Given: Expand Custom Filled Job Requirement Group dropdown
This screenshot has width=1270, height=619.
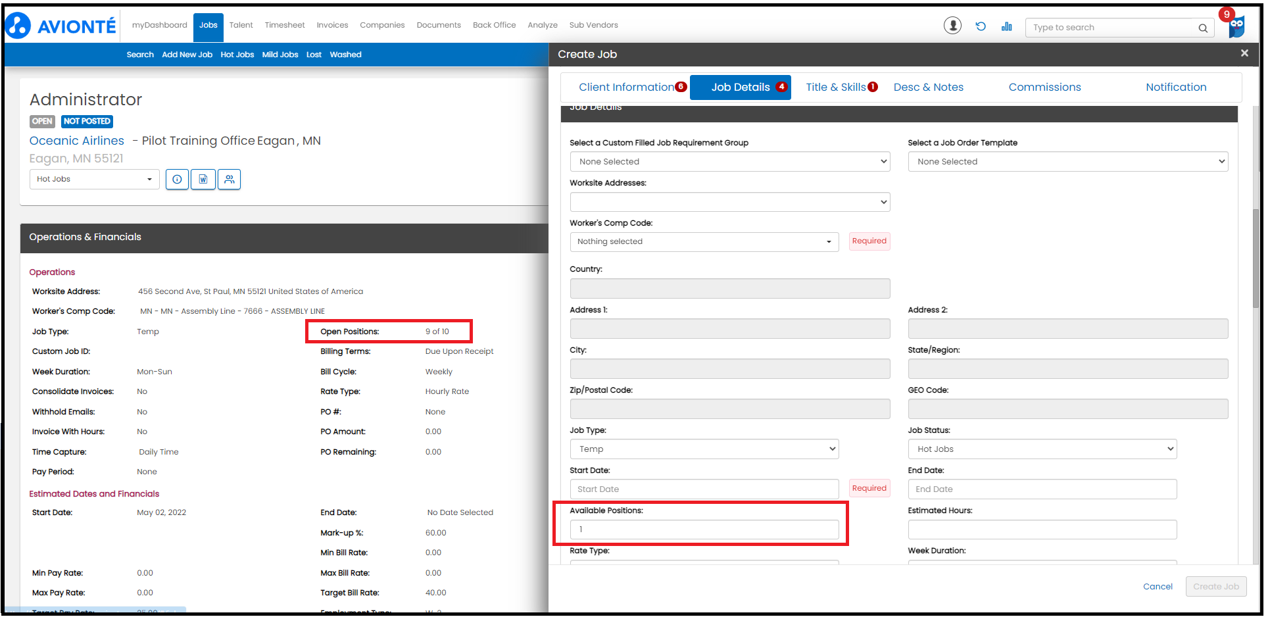Looking at the screenshot, I should 730,162.
